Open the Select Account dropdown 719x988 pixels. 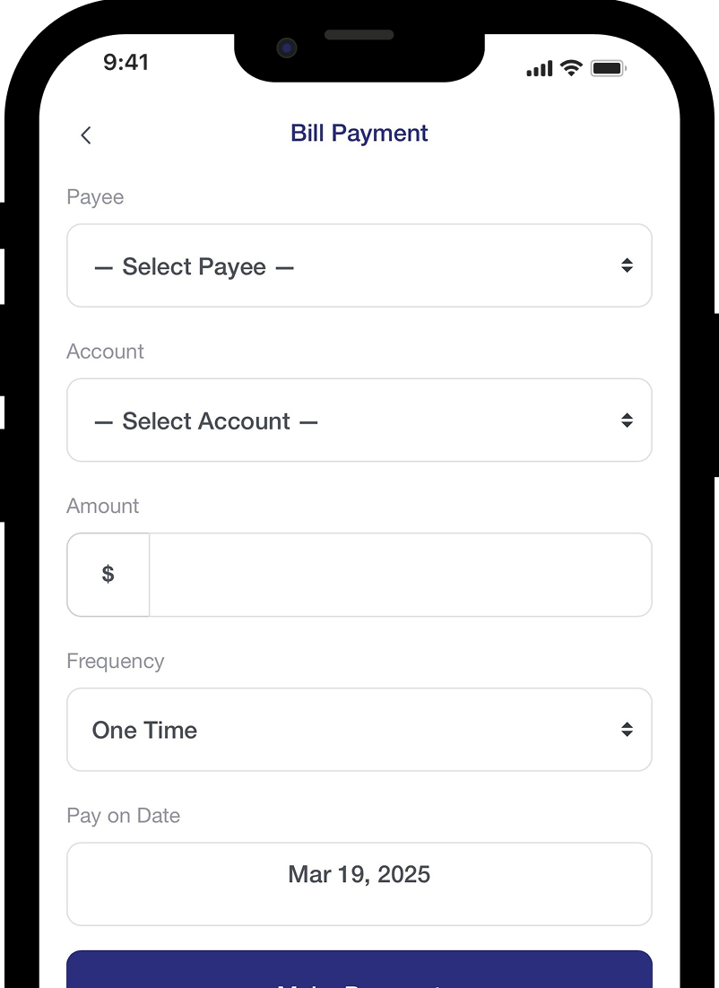point(359,420)
